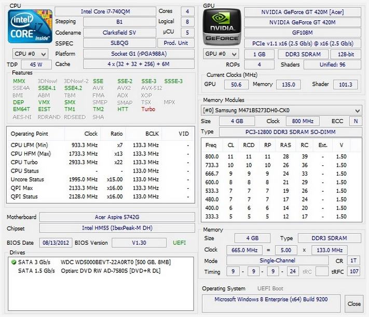Viewport: 369px width, 317px height.
Task: Click the green check icon beside SATA 3 Gb/s
Action: coord(13,262)
